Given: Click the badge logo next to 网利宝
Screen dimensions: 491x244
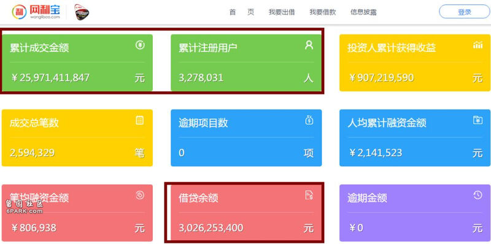Looking at the screenshot, I should point(82,12).
